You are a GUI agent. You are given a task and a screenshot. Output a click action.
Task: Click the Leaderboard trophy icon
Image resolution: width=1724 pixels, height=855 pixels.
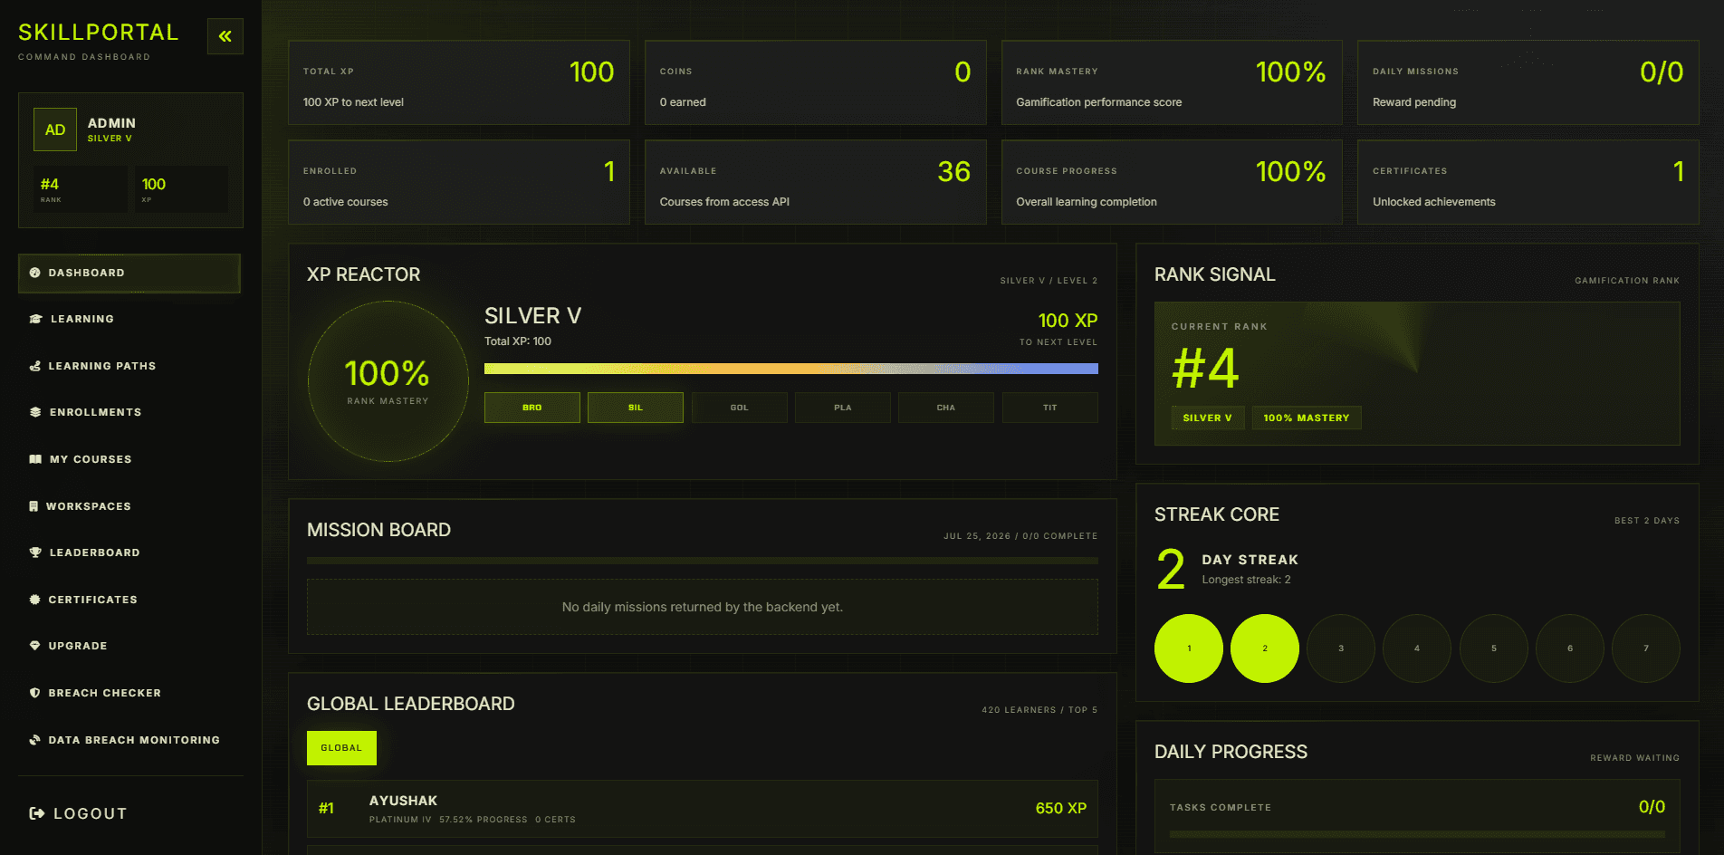coord(35,552)
